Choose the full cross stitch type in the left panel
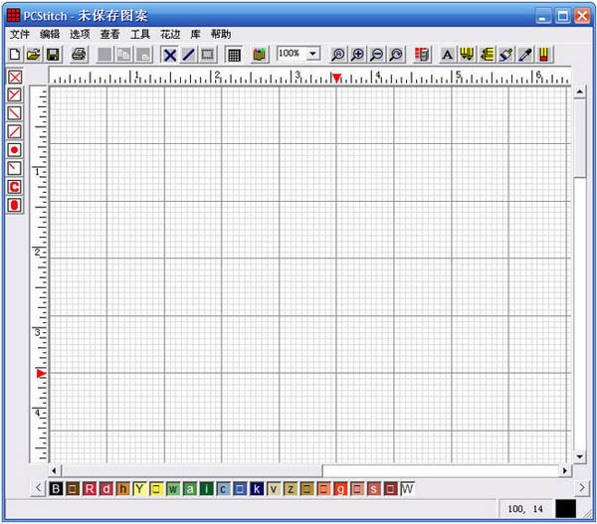This screenshot has width=597, height=524. click(15, 77)
